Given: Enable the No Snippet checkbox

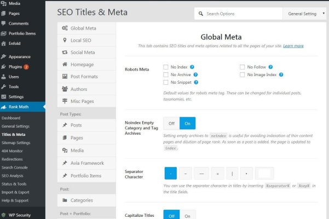Looking at the screenshot, I should point(166,82).
